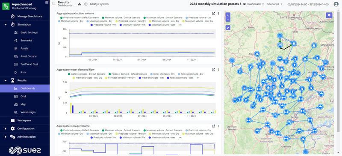Click the Water origin magnifier icon

point(16,112)
